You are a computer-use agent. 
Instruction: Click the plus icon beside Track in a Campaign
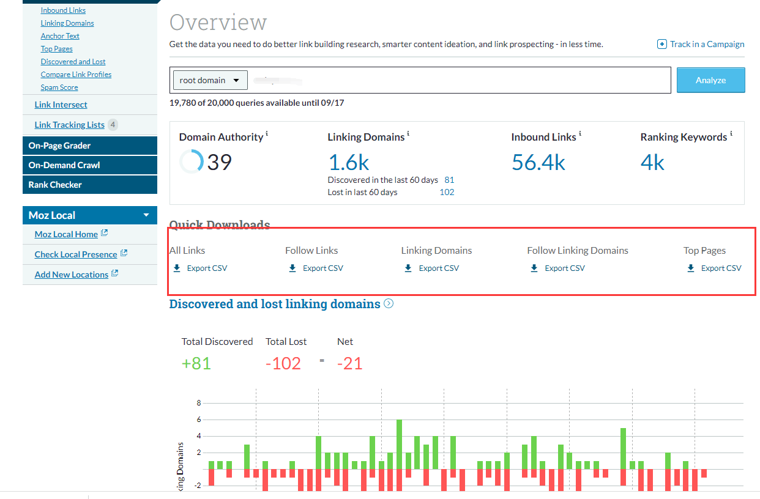pyautogui.click(x=661, y=44)
